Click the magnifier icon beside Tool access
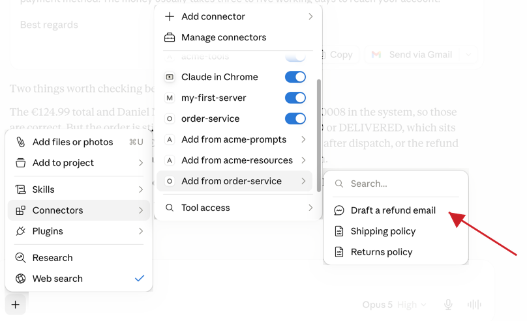Screen dimensions: 527x321 [170, 208]
